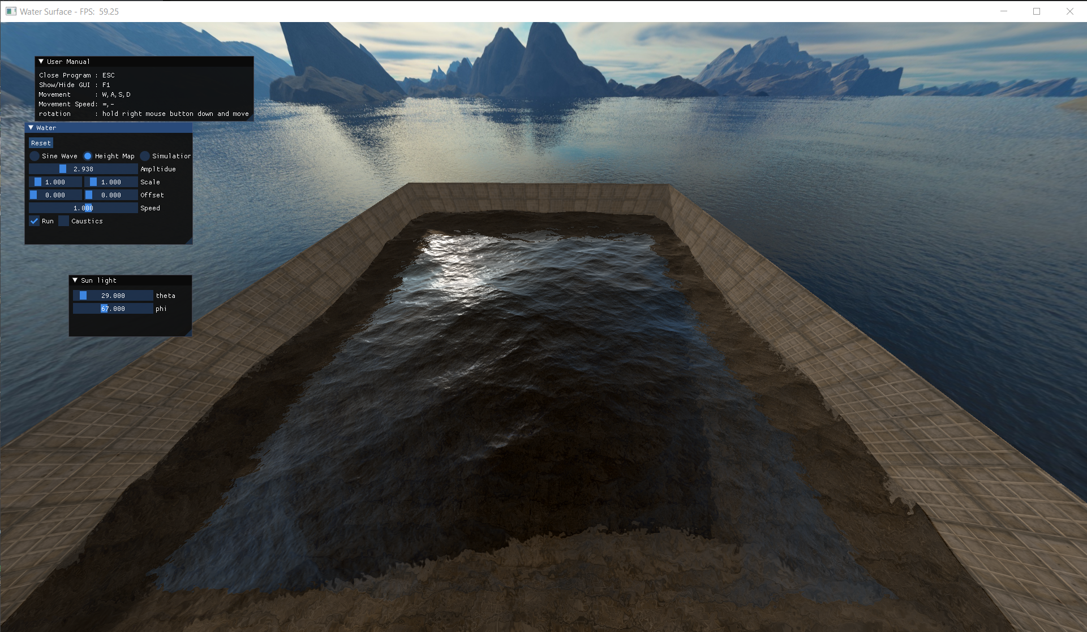Click the theta slider showing 29.000

click(x=113, y=296)
